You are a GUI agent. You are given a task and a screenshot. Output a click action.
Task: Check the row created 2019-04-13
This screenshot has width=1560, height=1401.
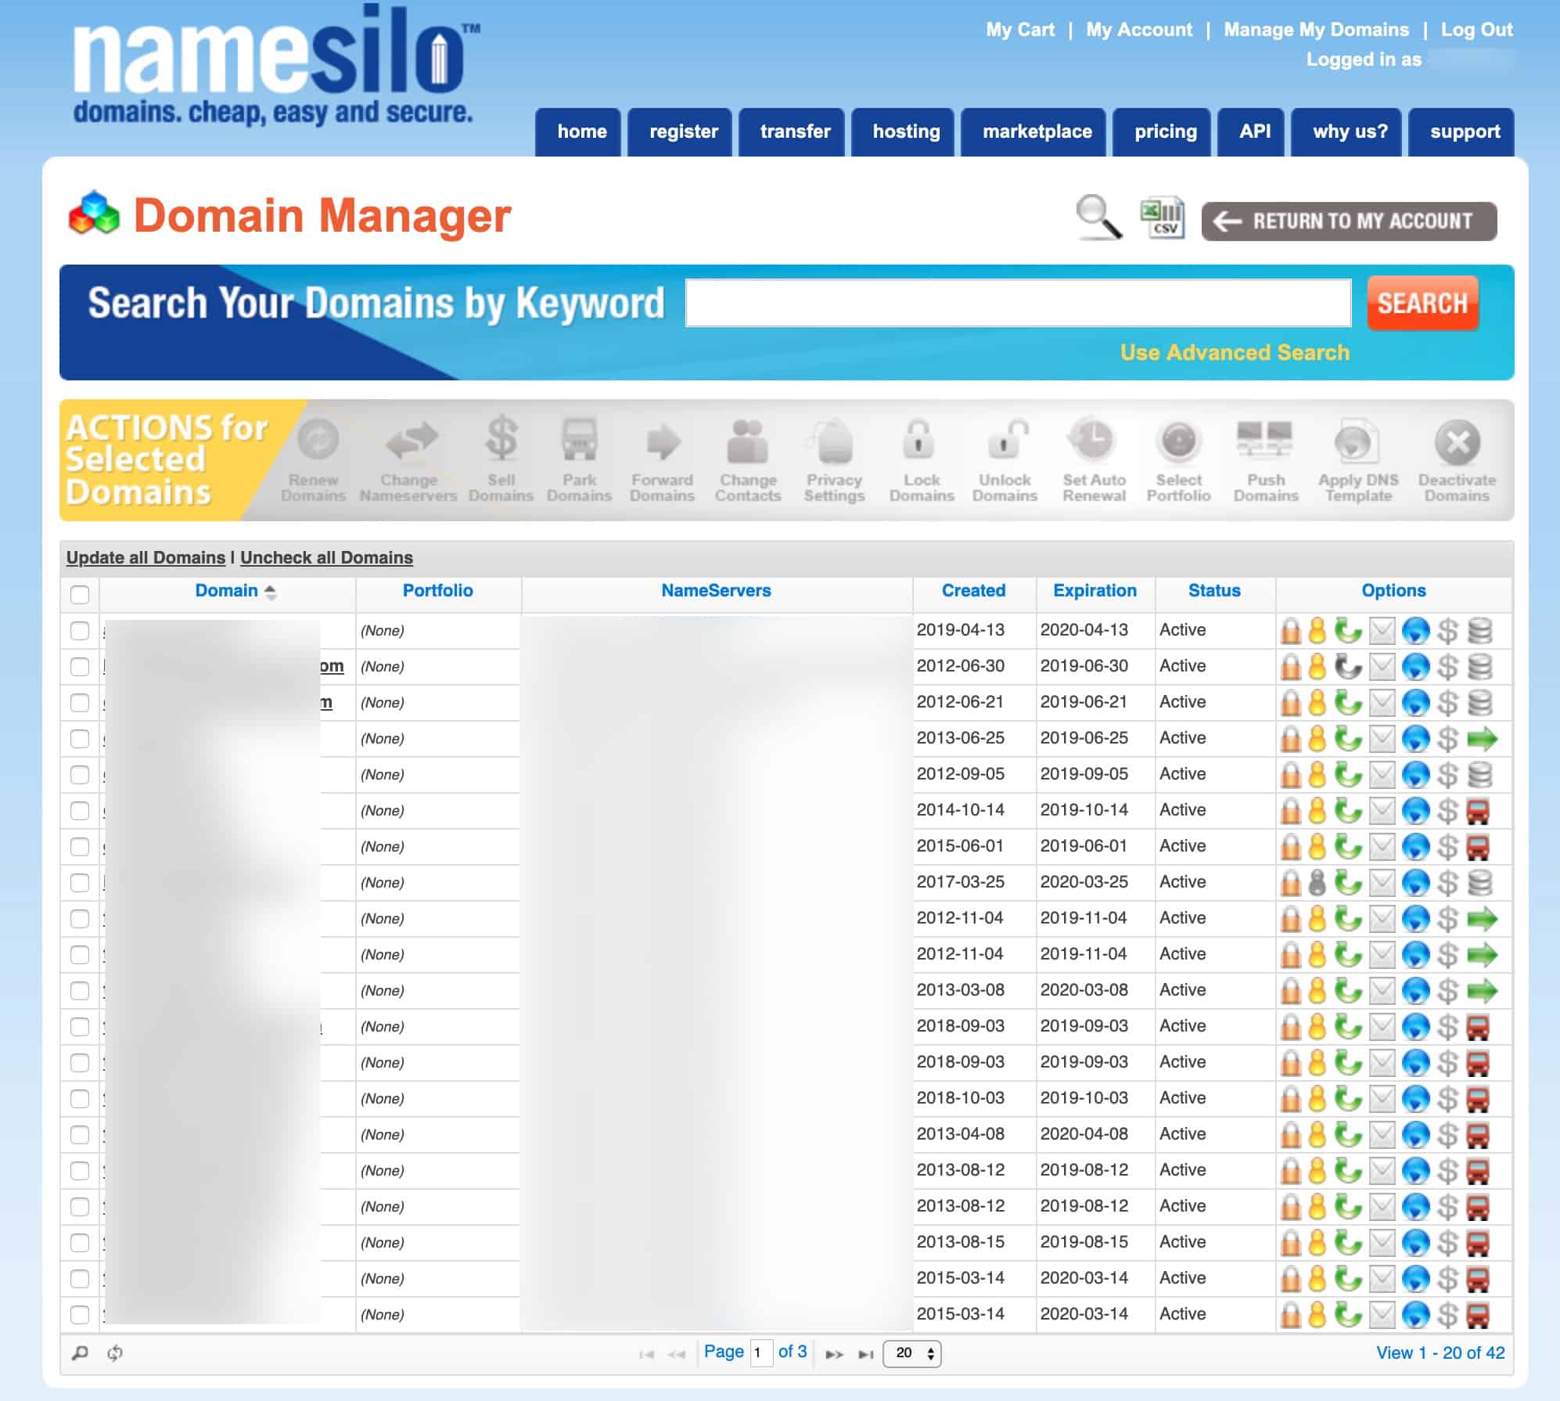click(80, 631)
